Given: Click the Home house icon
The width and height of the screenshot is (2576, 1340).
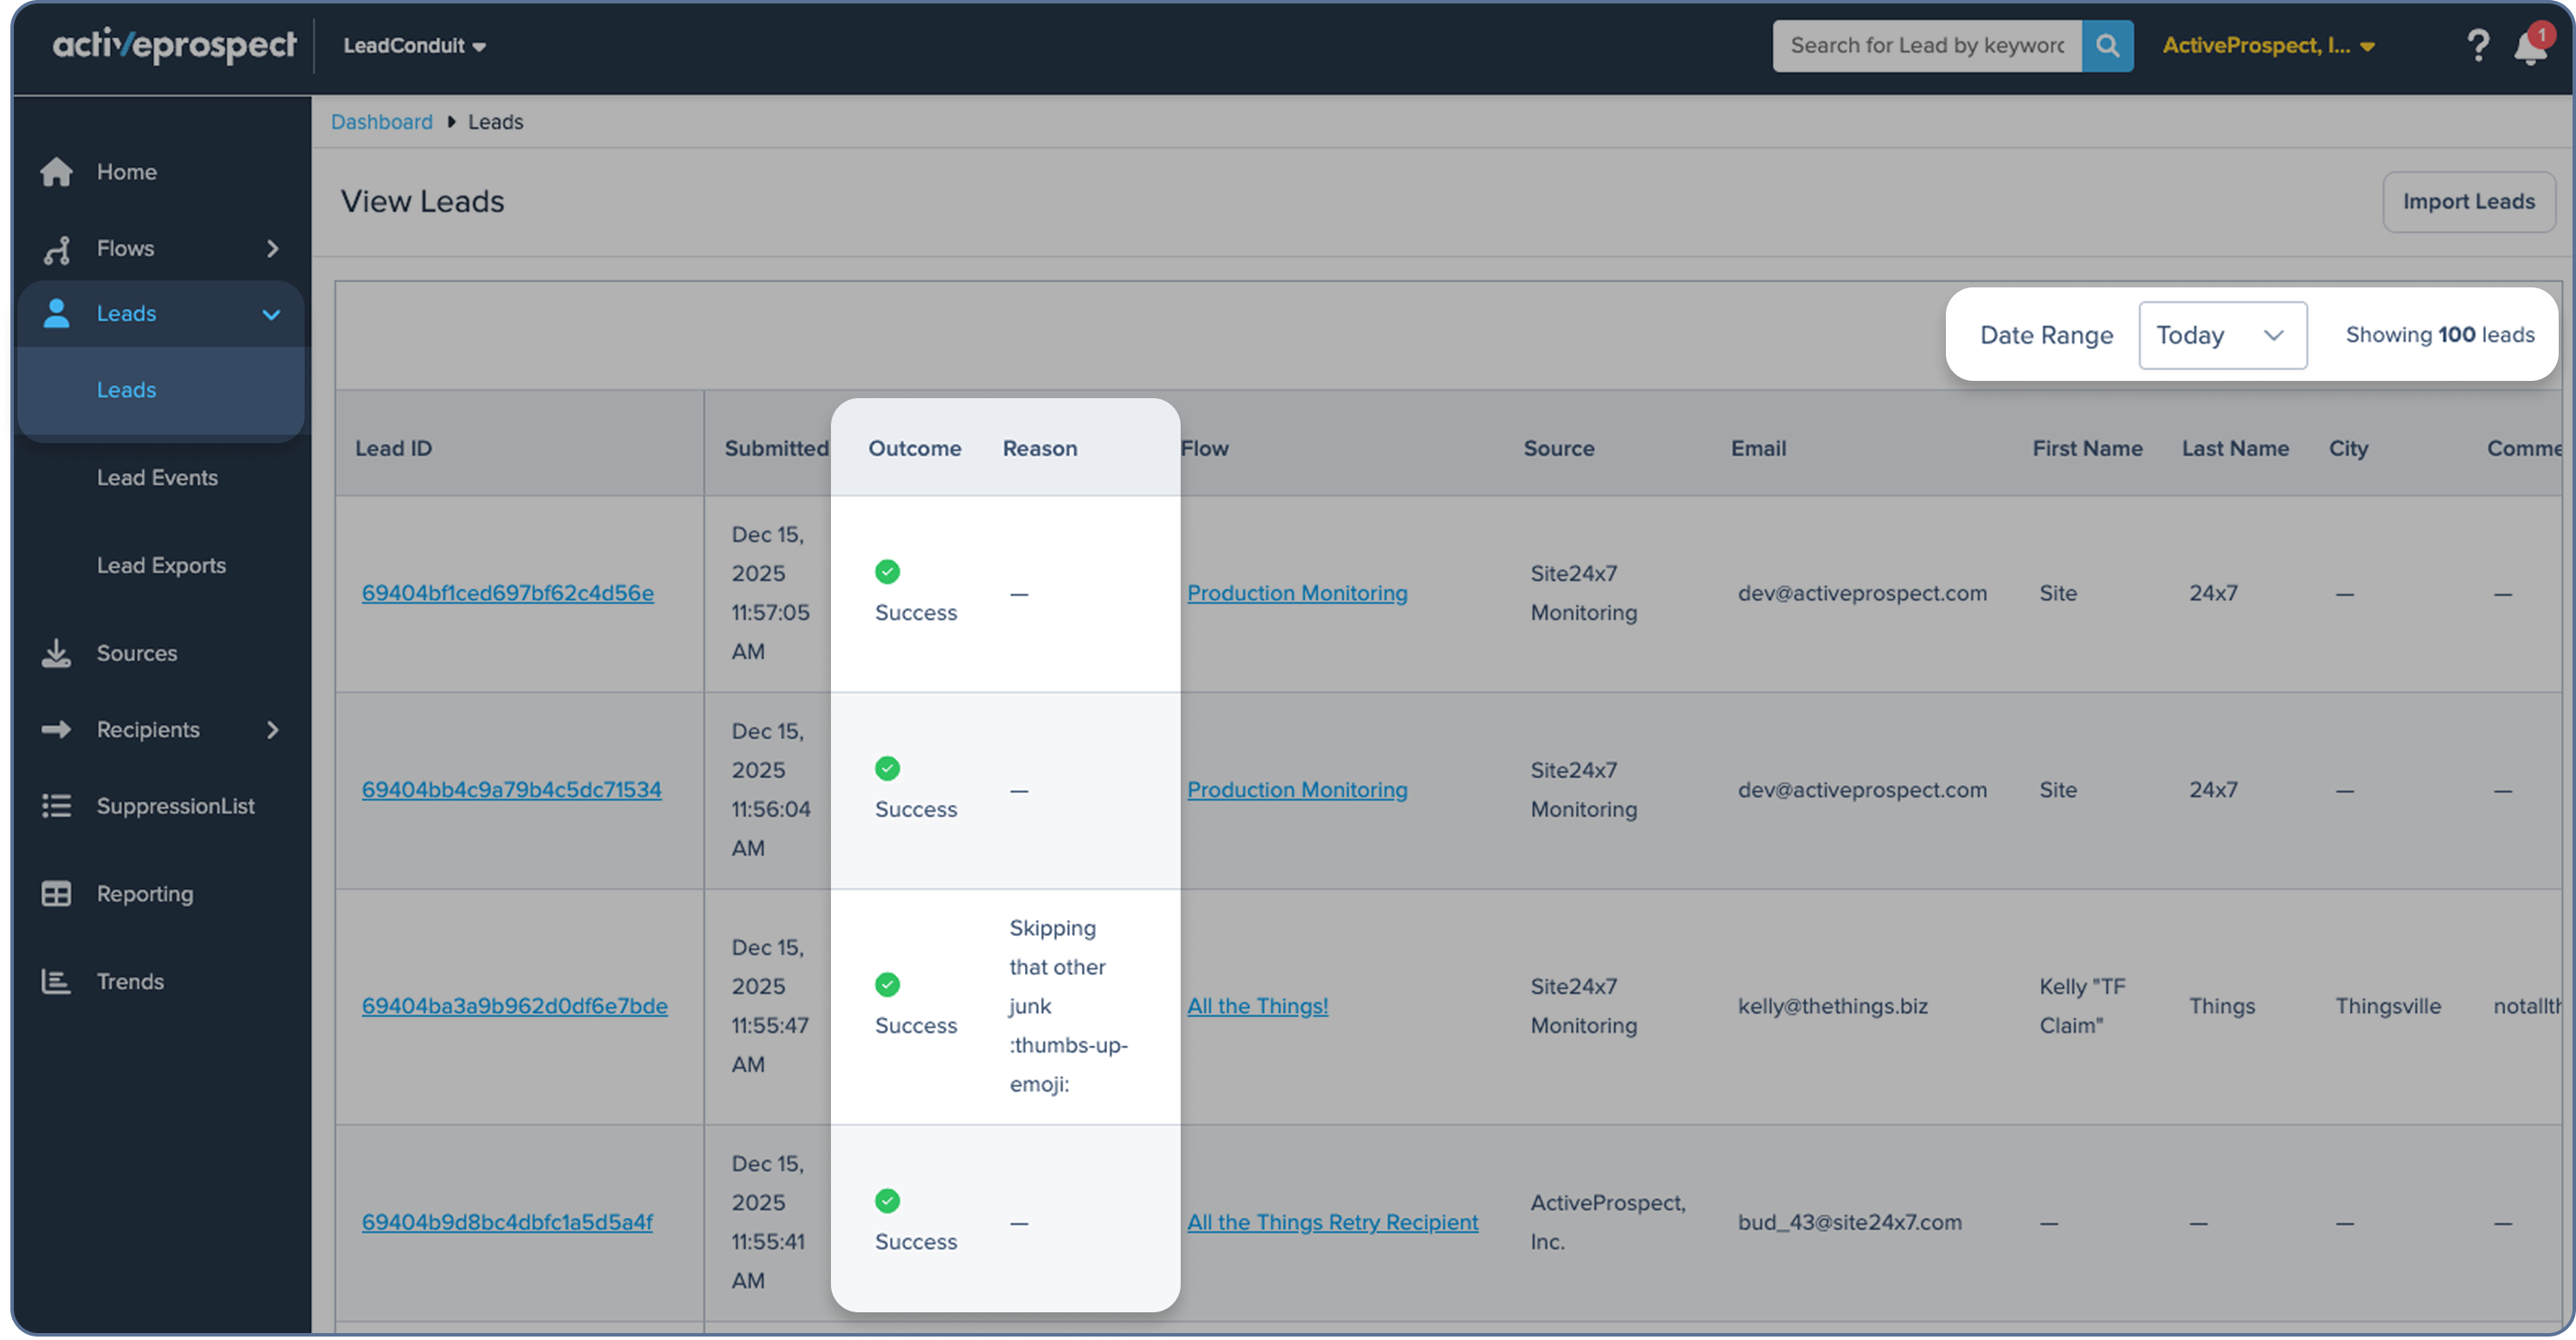Looking at the screenshot, I should point(56,172).
